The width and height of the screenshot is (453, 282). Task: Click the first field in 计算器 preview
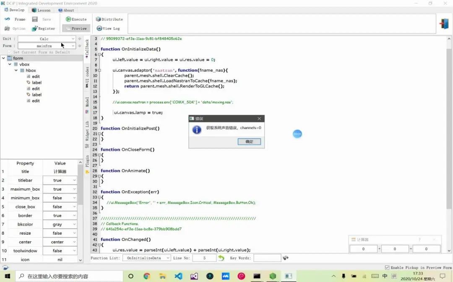tap(363, 248)
